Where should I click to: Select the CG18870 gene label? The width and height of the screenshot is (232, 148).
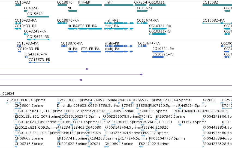pyautogui.click(x=65, y=2)
